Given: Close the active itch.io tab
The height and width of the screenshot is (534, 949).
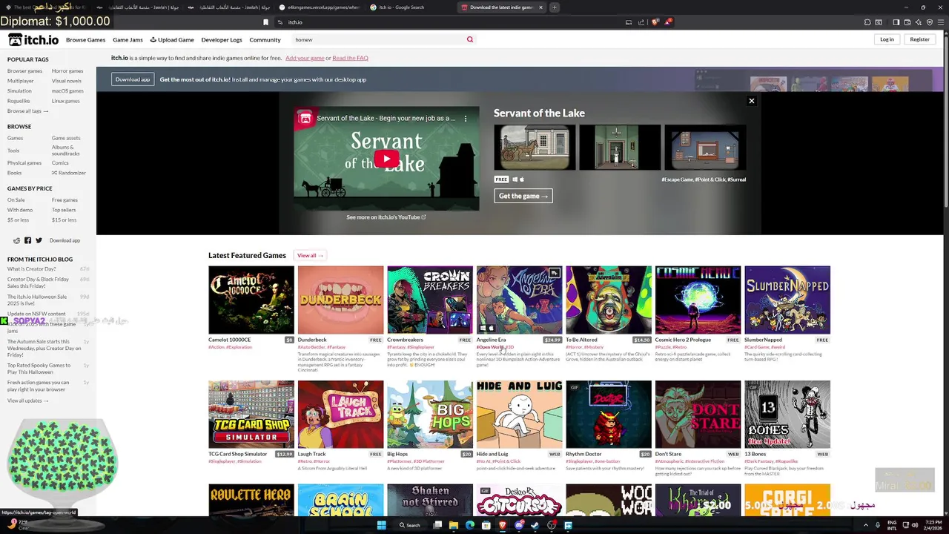Looking at the screenshot, I should pos(540,7).
